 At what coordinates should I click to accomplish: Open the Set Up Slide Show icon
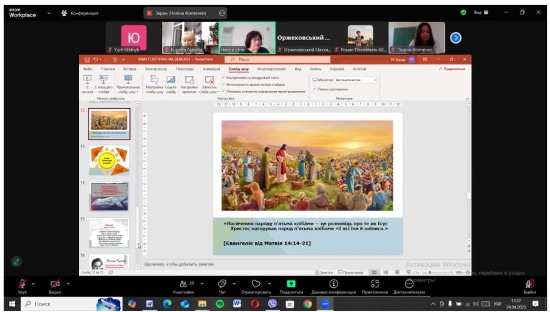154,80
